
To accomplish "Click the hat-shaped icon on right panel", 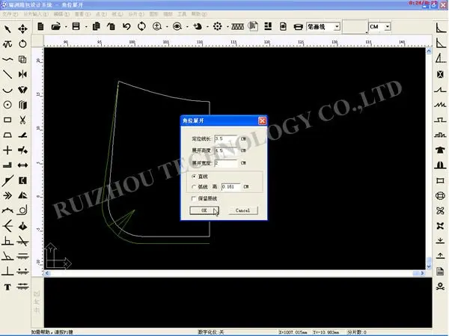I will [x=441, y=150].
